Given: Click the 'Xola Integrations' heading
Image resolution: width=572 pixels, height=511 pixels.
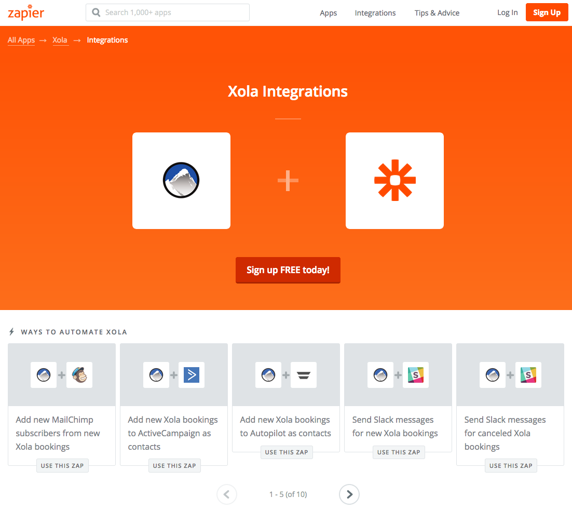Looking at the screenshot, I should click(288, 91).
